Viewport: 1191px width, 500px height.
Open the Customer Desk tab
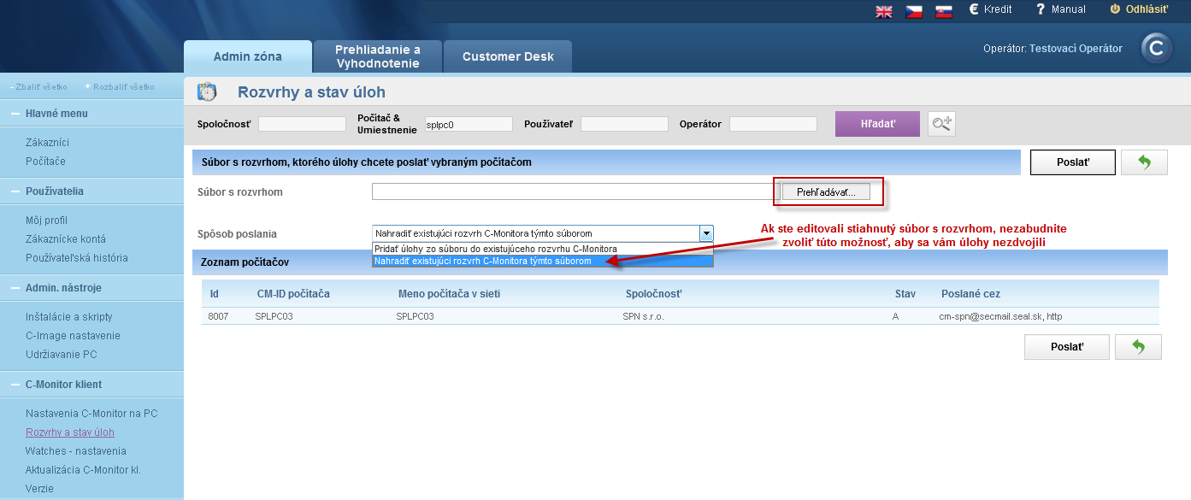508,56
